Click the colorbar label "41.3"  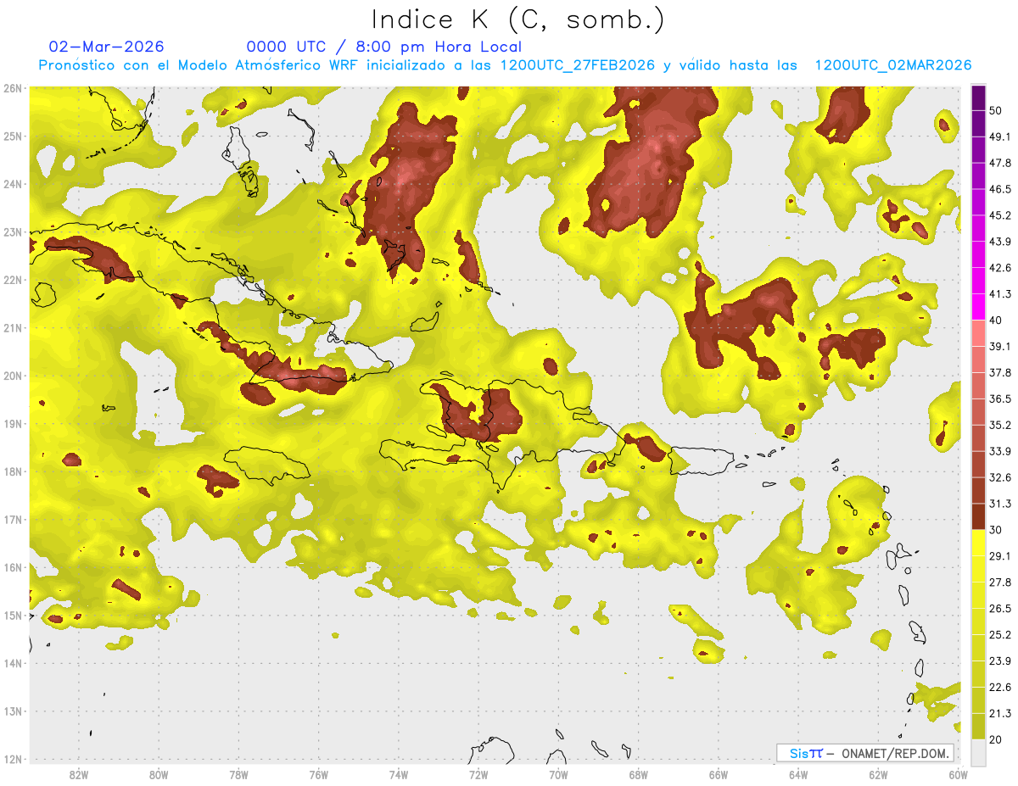point(1000,294)
